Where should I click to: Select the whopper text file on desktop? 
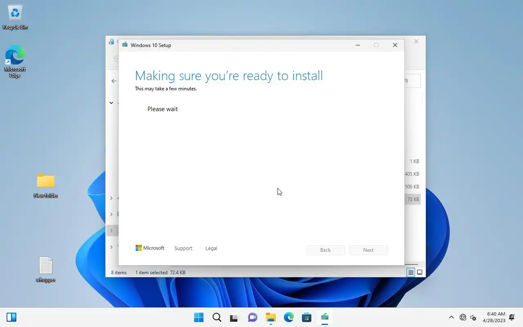(45, 269)
